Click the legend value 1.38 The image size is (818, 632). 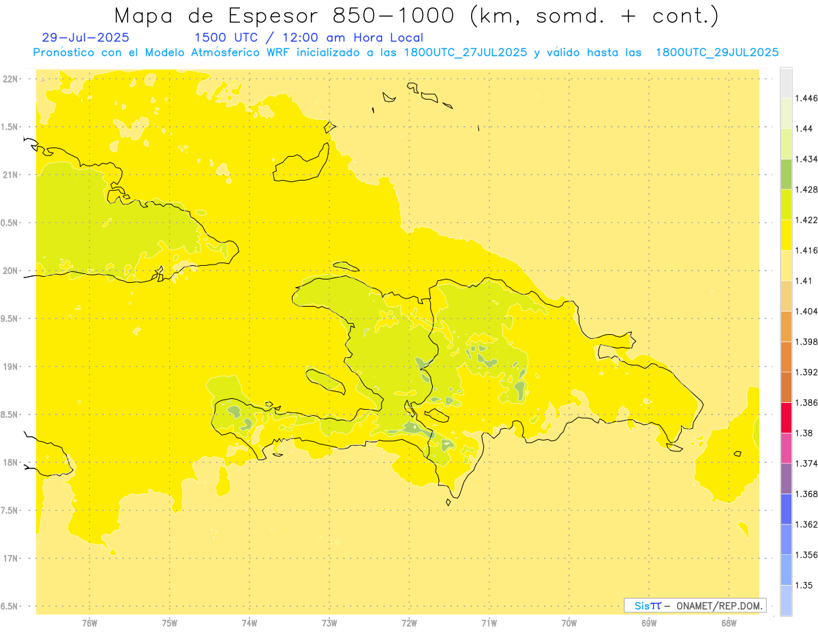804,433
